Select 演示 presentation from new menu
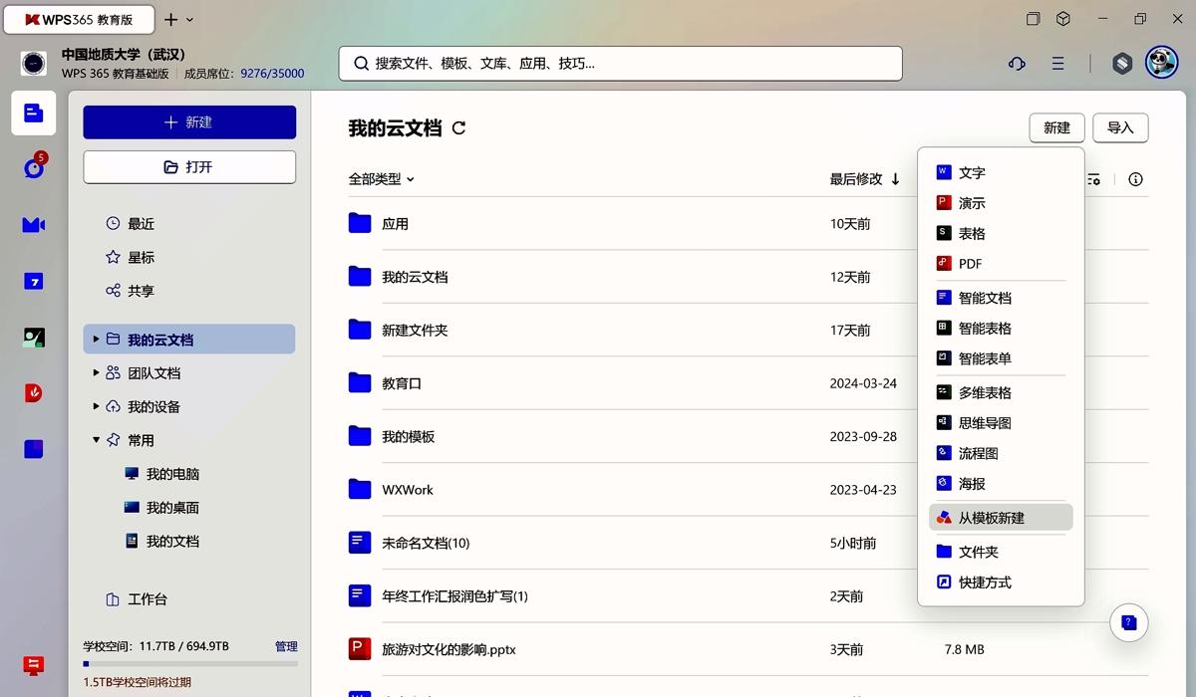This screenshot has width=1196, height=697. (x=1001, y=203)
